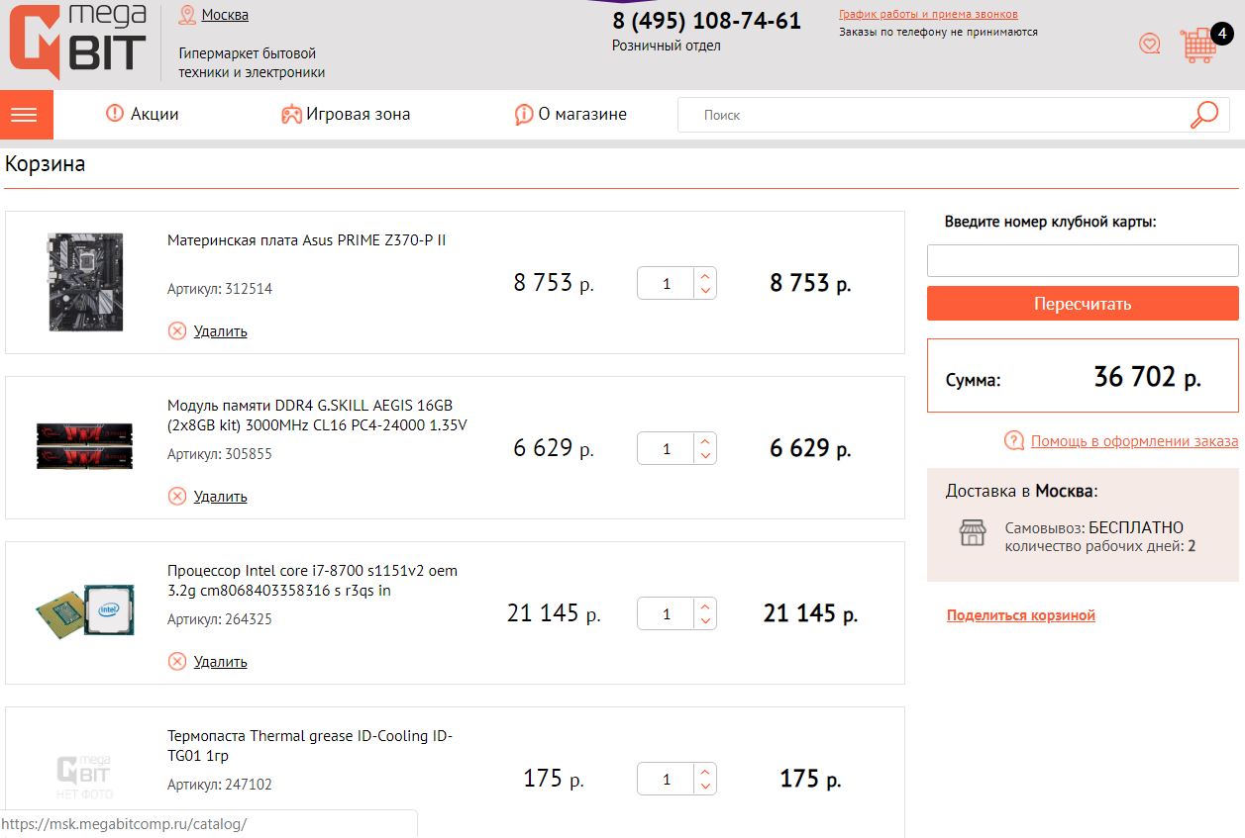Decrease quantity of Intel core i7-8700

(705, 621)
